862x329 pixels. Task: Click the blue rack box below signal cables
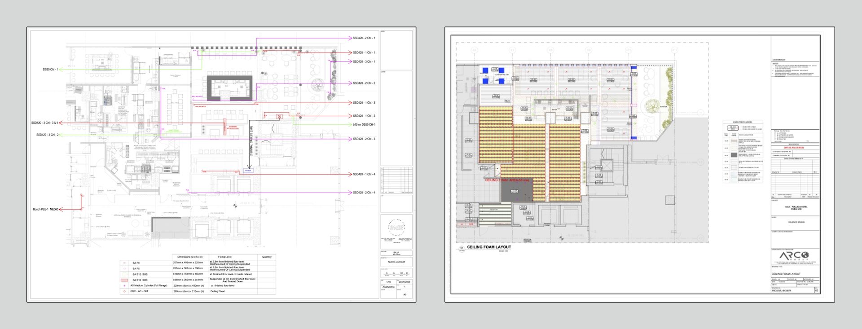248,171
